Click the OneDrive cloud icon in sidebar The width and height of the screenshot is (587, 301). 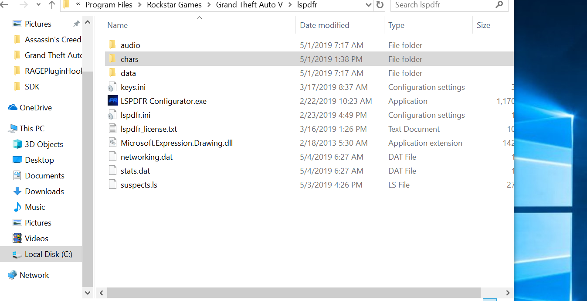coord(12,108)
